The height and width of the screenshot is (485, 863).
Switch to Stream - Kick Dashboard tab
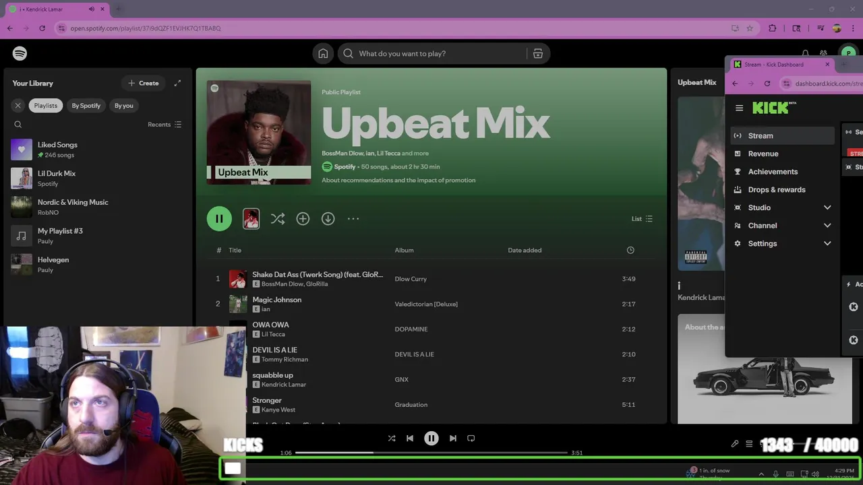click(x=781, y=65)
